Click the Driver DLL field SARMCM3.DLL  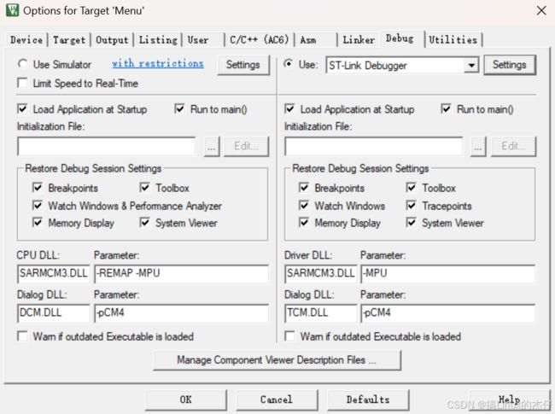321,273
